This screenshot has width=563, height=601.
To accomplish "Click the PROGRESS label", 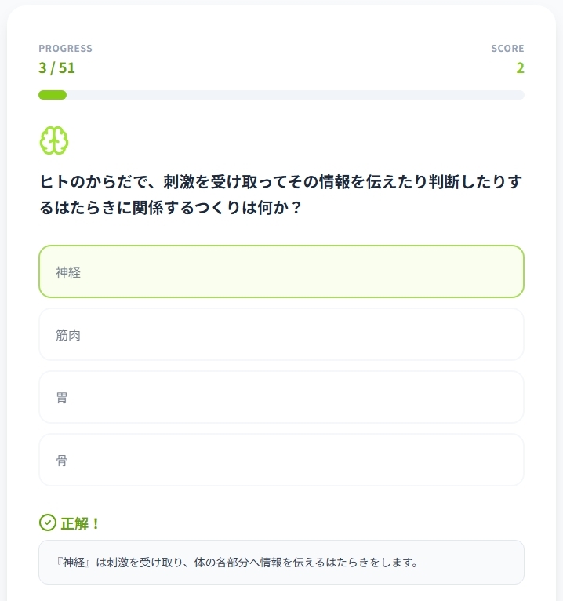I will tap(65, 49).
